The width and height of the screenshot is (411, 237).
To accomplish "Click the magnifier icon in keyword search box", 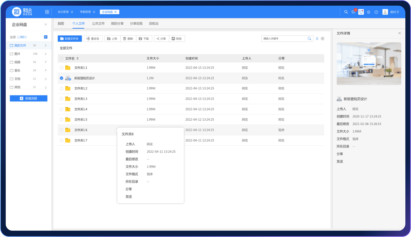I will click(309, 39).
